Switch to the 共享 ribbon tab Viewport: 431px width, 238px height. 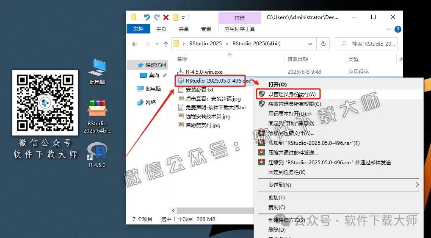(x=184, y=29)
